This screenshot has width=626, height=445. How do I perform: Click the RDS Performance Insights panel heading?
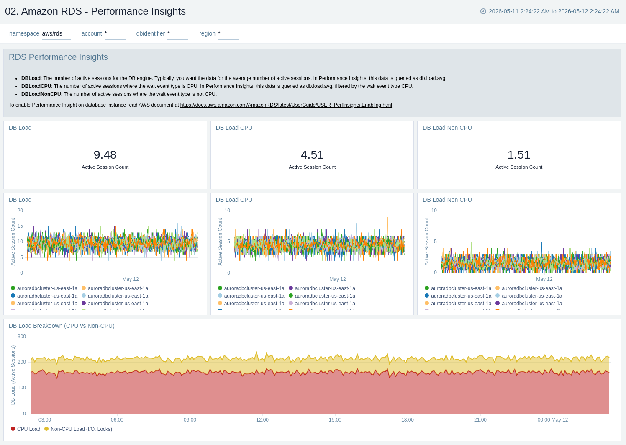[58, 57]
